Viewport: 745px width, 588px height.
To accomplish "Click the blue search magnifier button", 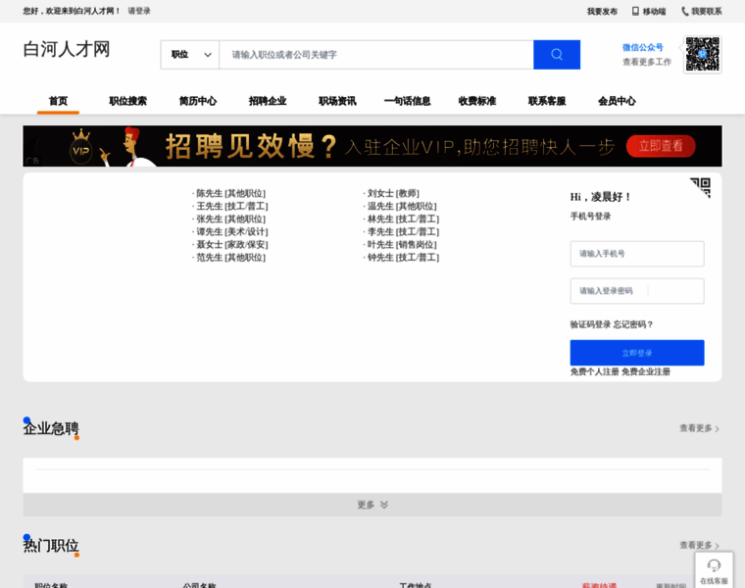I will 556,55.
